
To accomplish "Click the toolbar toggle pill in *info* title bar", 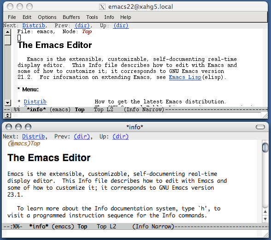I will click(x=260, y=127).
